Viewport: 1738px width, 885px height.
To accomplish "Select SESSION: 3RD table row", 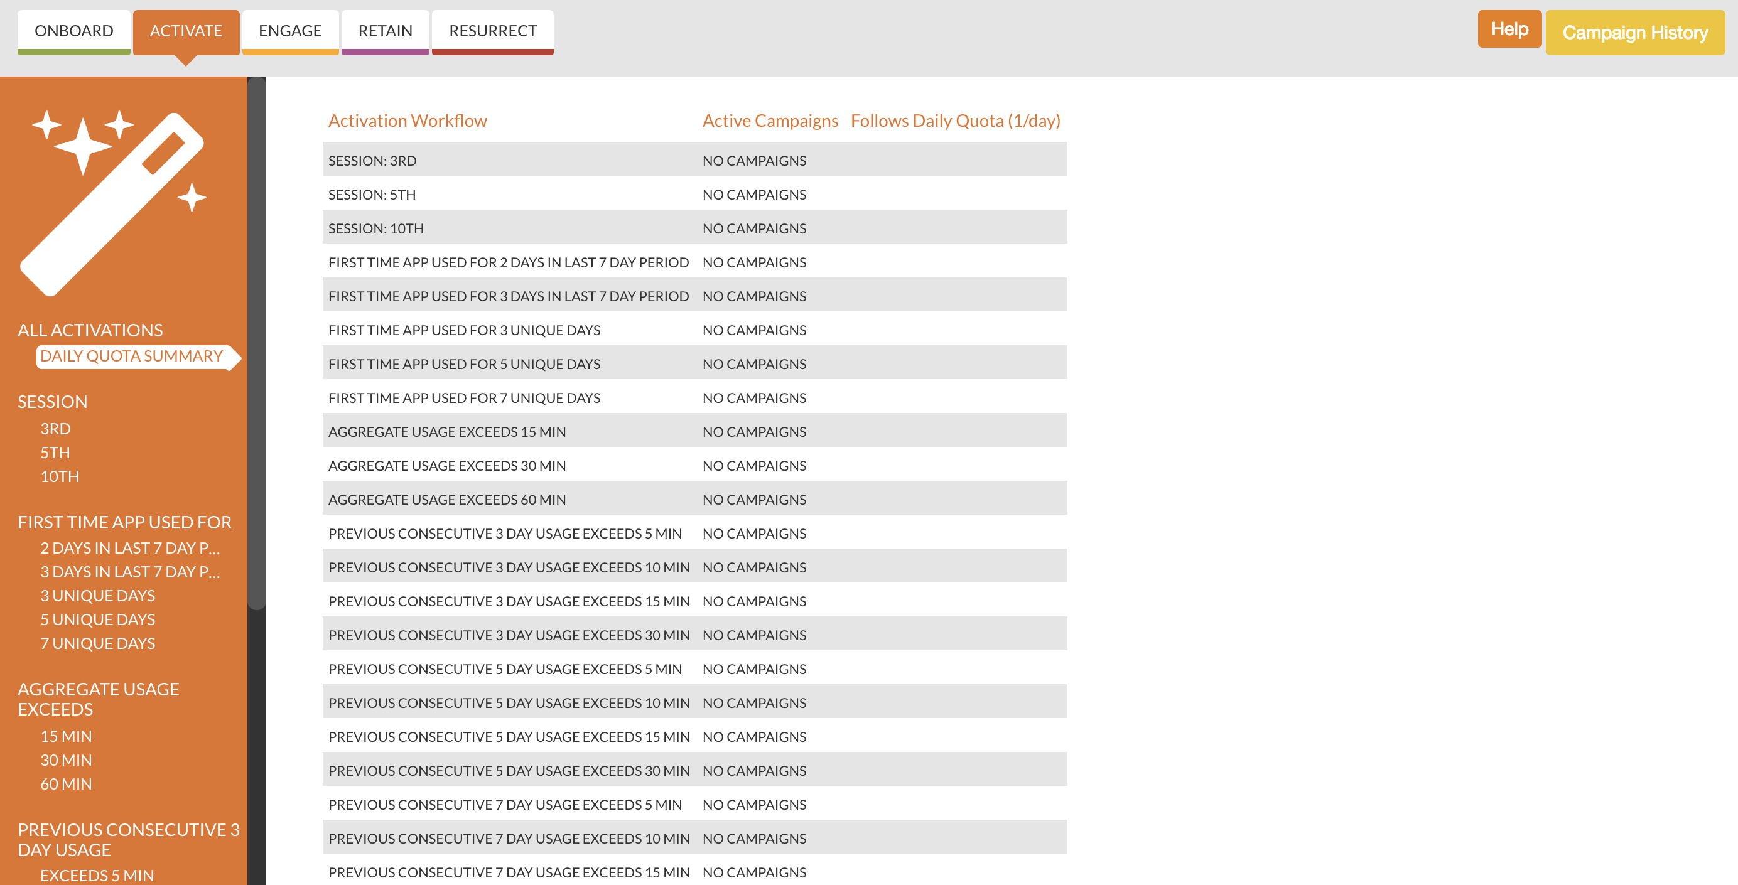I will coord(694,161).
